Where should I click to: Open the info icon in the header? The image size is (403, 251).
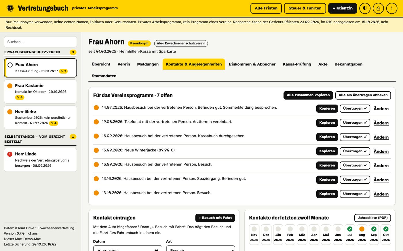(x=391, y=8)
